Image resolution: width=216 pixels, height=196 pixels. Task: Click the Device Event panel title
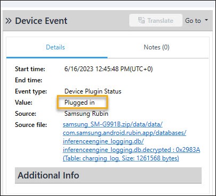(x=41, y=21)
